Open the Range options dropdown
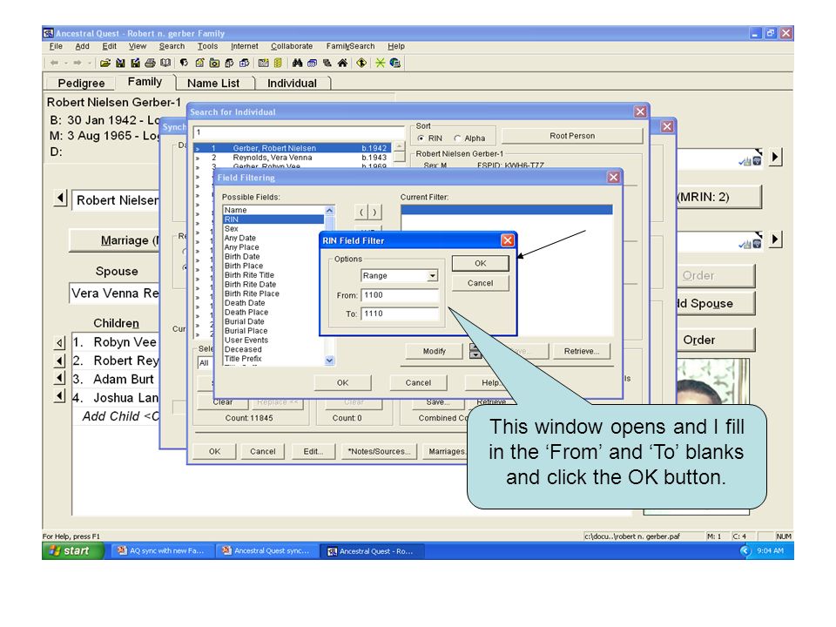This screenshot has height=627, width=836. click(x=433, y=276)
